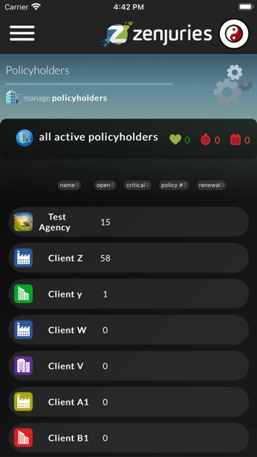The image size is (257, 457).
Task: Sort list by the name column
Action: (x=69, y=185)
